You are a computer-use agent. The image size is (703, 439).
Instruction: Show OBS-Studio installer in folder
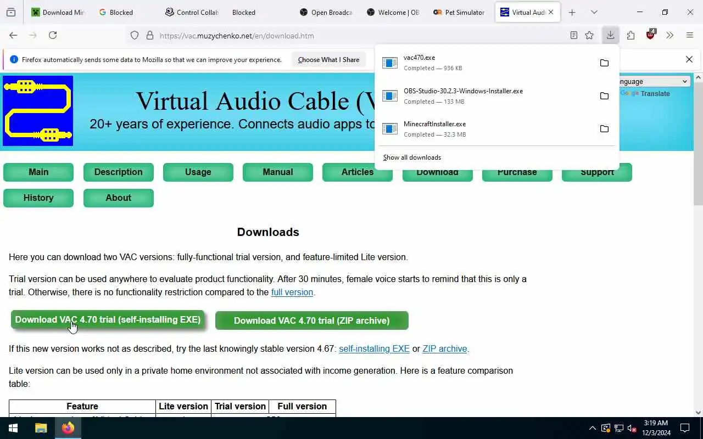point(604,96)
